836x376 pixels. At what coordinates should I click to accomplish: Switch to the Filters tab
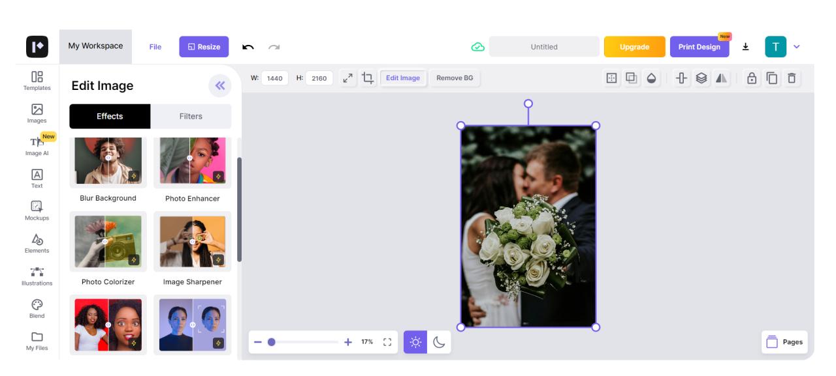tap(191, 116)
